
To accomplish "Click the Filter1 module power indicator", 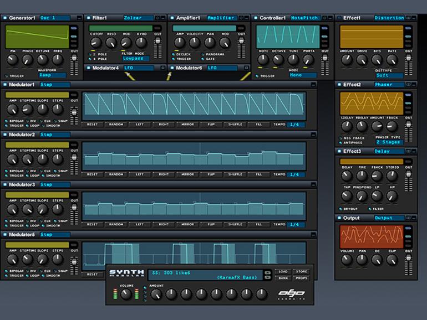I will 89,18.
